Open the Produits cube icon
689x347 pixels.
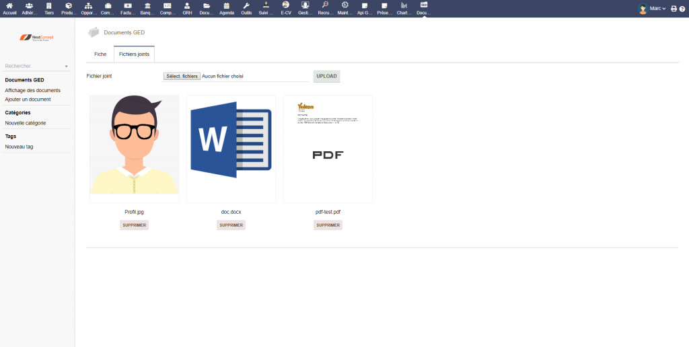tap(69, 5)
